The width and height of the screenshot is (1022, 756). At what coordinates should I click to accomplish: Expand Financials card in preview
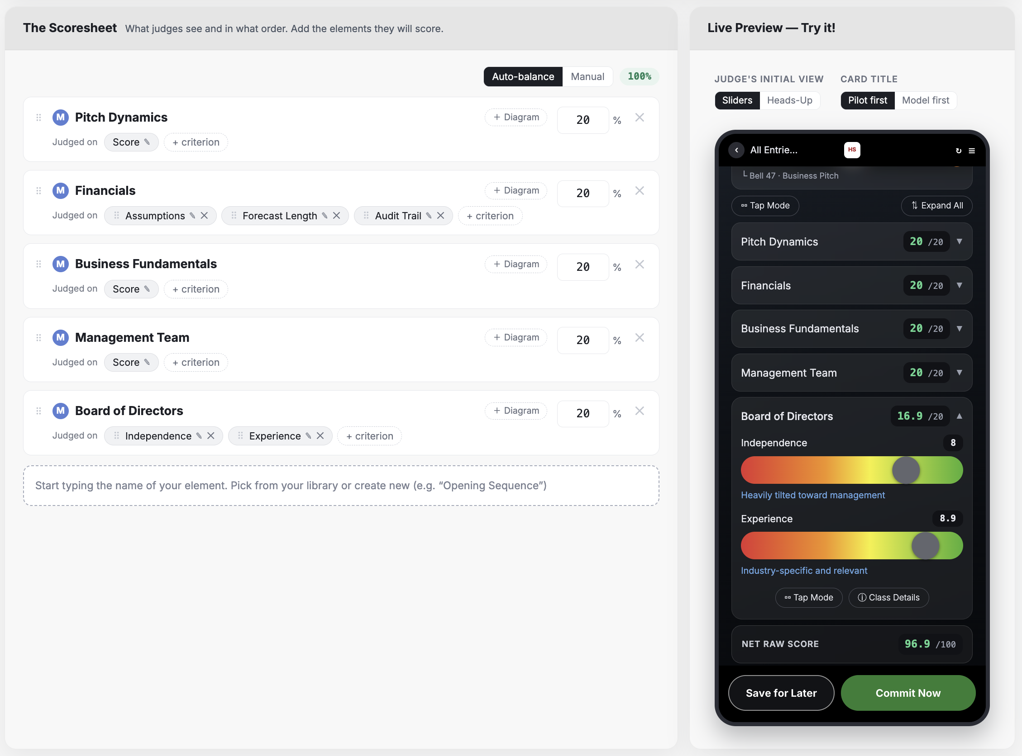tap(959, 286)
